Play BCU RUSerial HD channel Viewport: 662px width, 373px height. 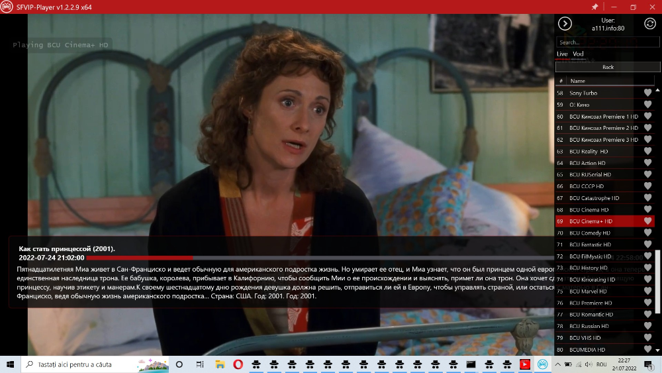pos(604,174)
